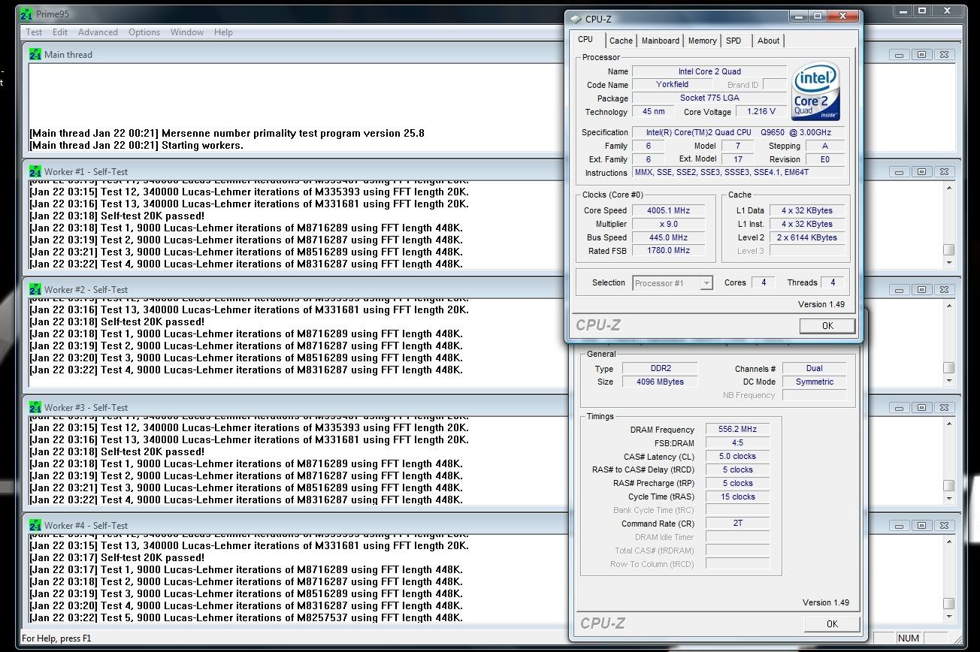Switch to the Cache tab in CPU-Z
The image size is (980, 652).
621,41
